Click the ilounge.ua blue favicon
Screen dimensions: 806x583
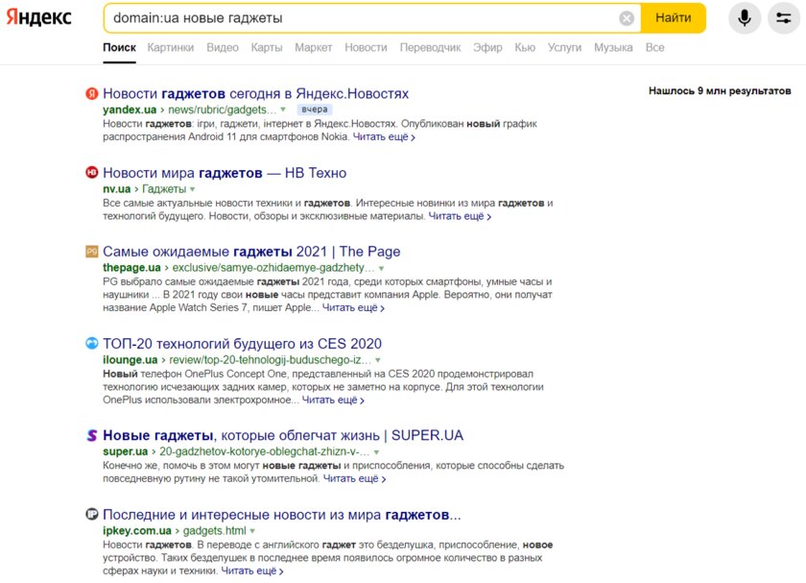pos(91,343)
